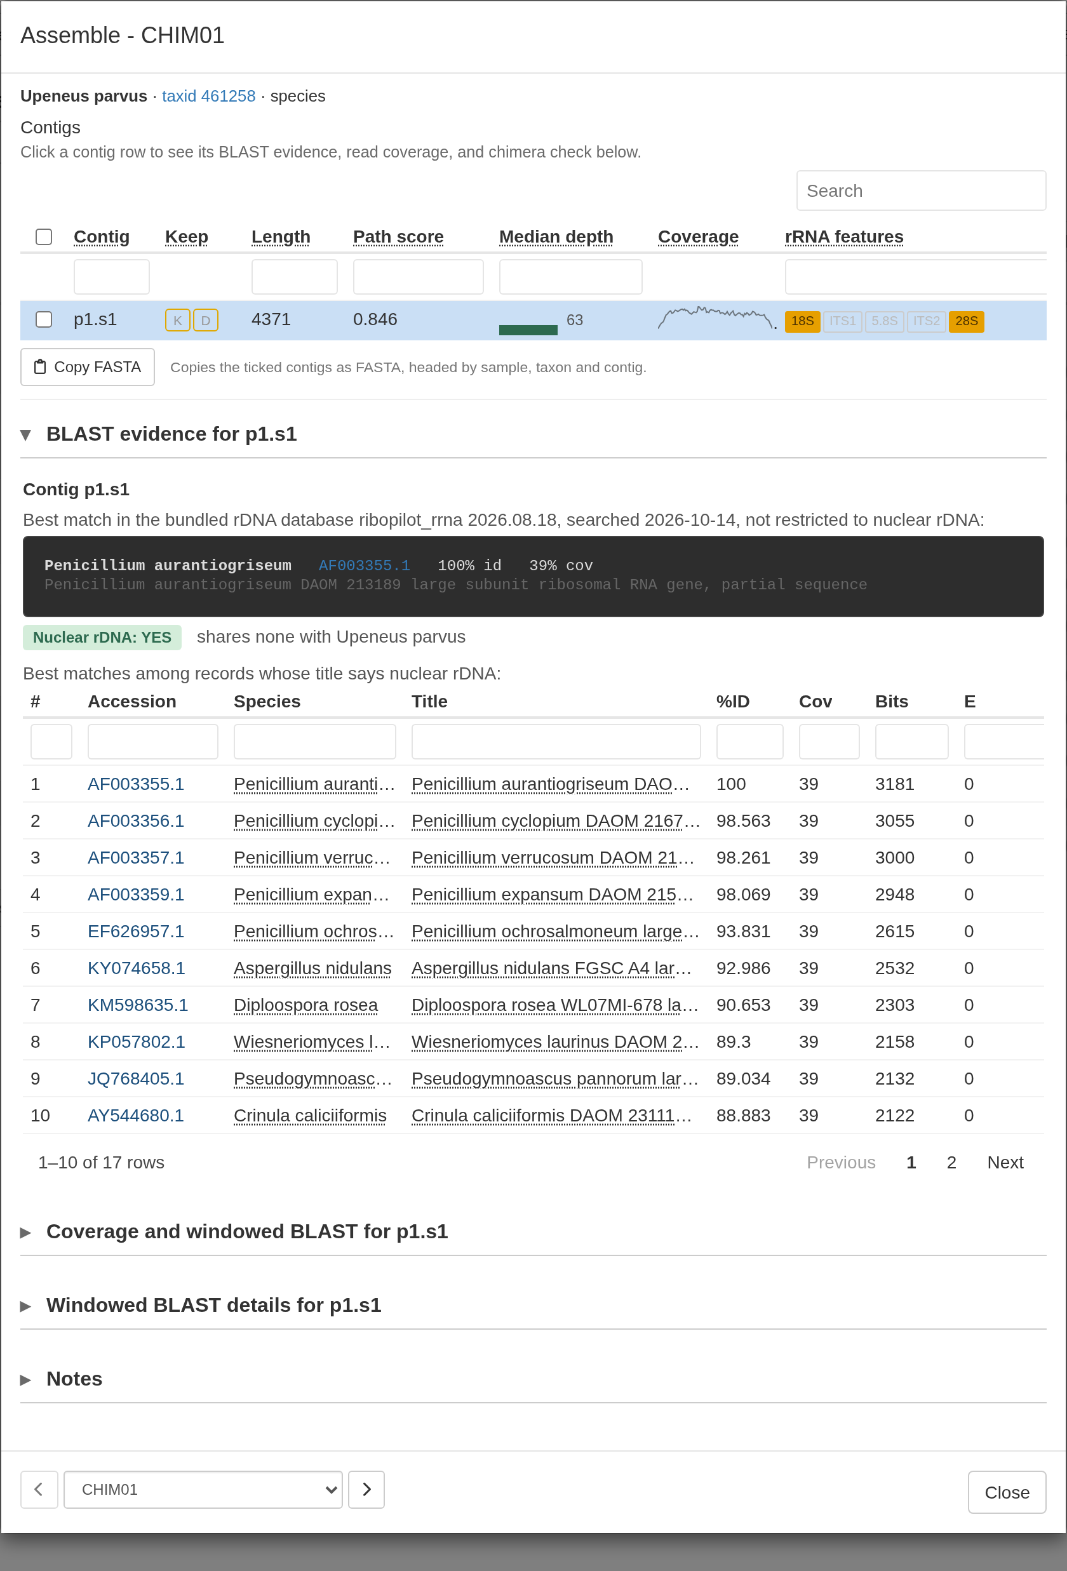Click the 28S rRNA feature badge
This screenshot has height=1571, width=1067.
tap(966, 321)
